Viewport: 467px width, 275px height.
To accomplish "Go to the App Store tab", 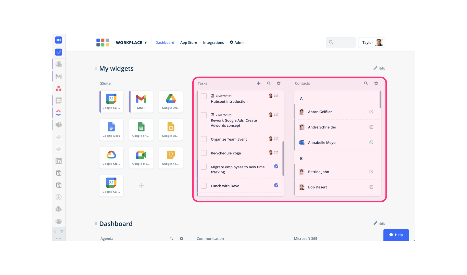I will 188,43.
